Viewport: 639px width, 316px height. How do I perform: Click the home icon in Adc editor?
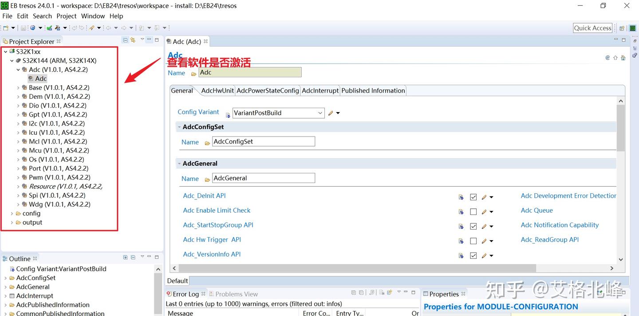[623, 58]
